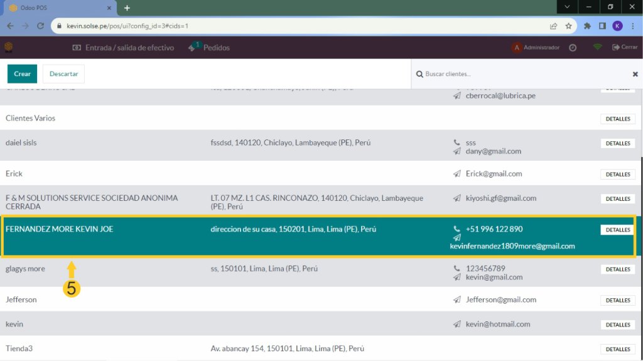
Task: Click the phone icon beside +51 996 122 890
Action: coord(457,229)
